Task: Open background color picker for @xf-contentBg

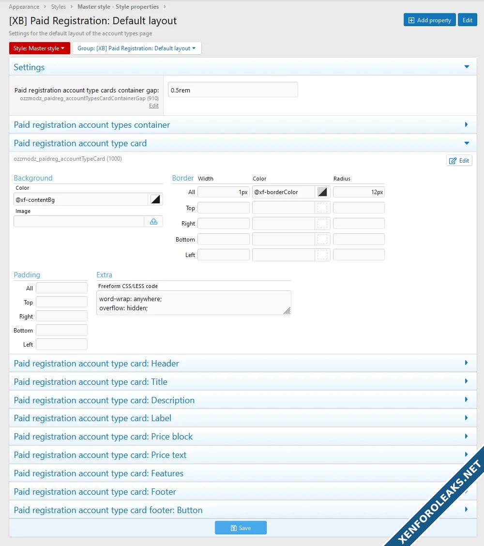Action: pyautogui.click(x=155, y=199)
